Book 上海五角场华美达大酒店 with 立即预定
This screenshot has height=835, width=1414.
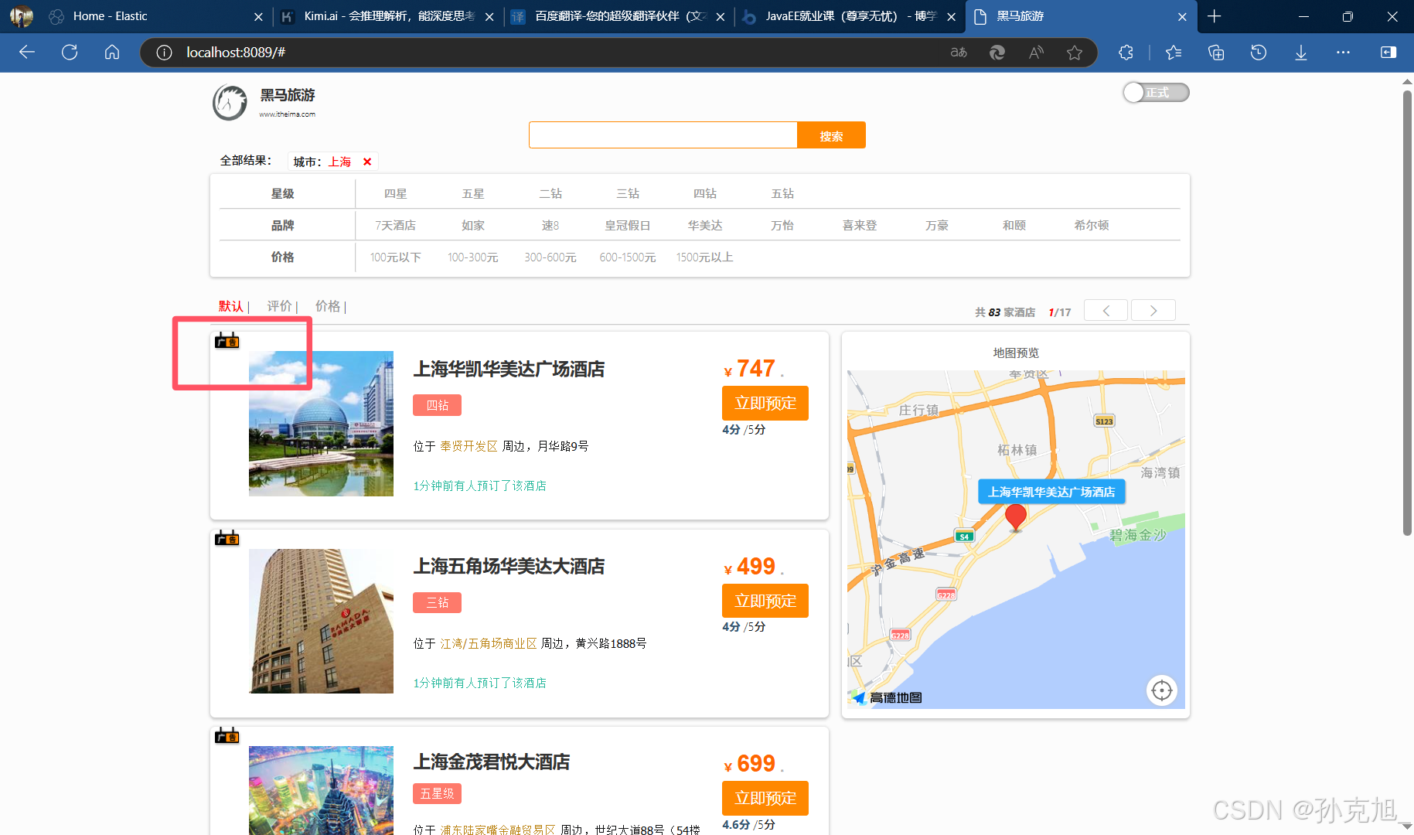tap(765, 601)
